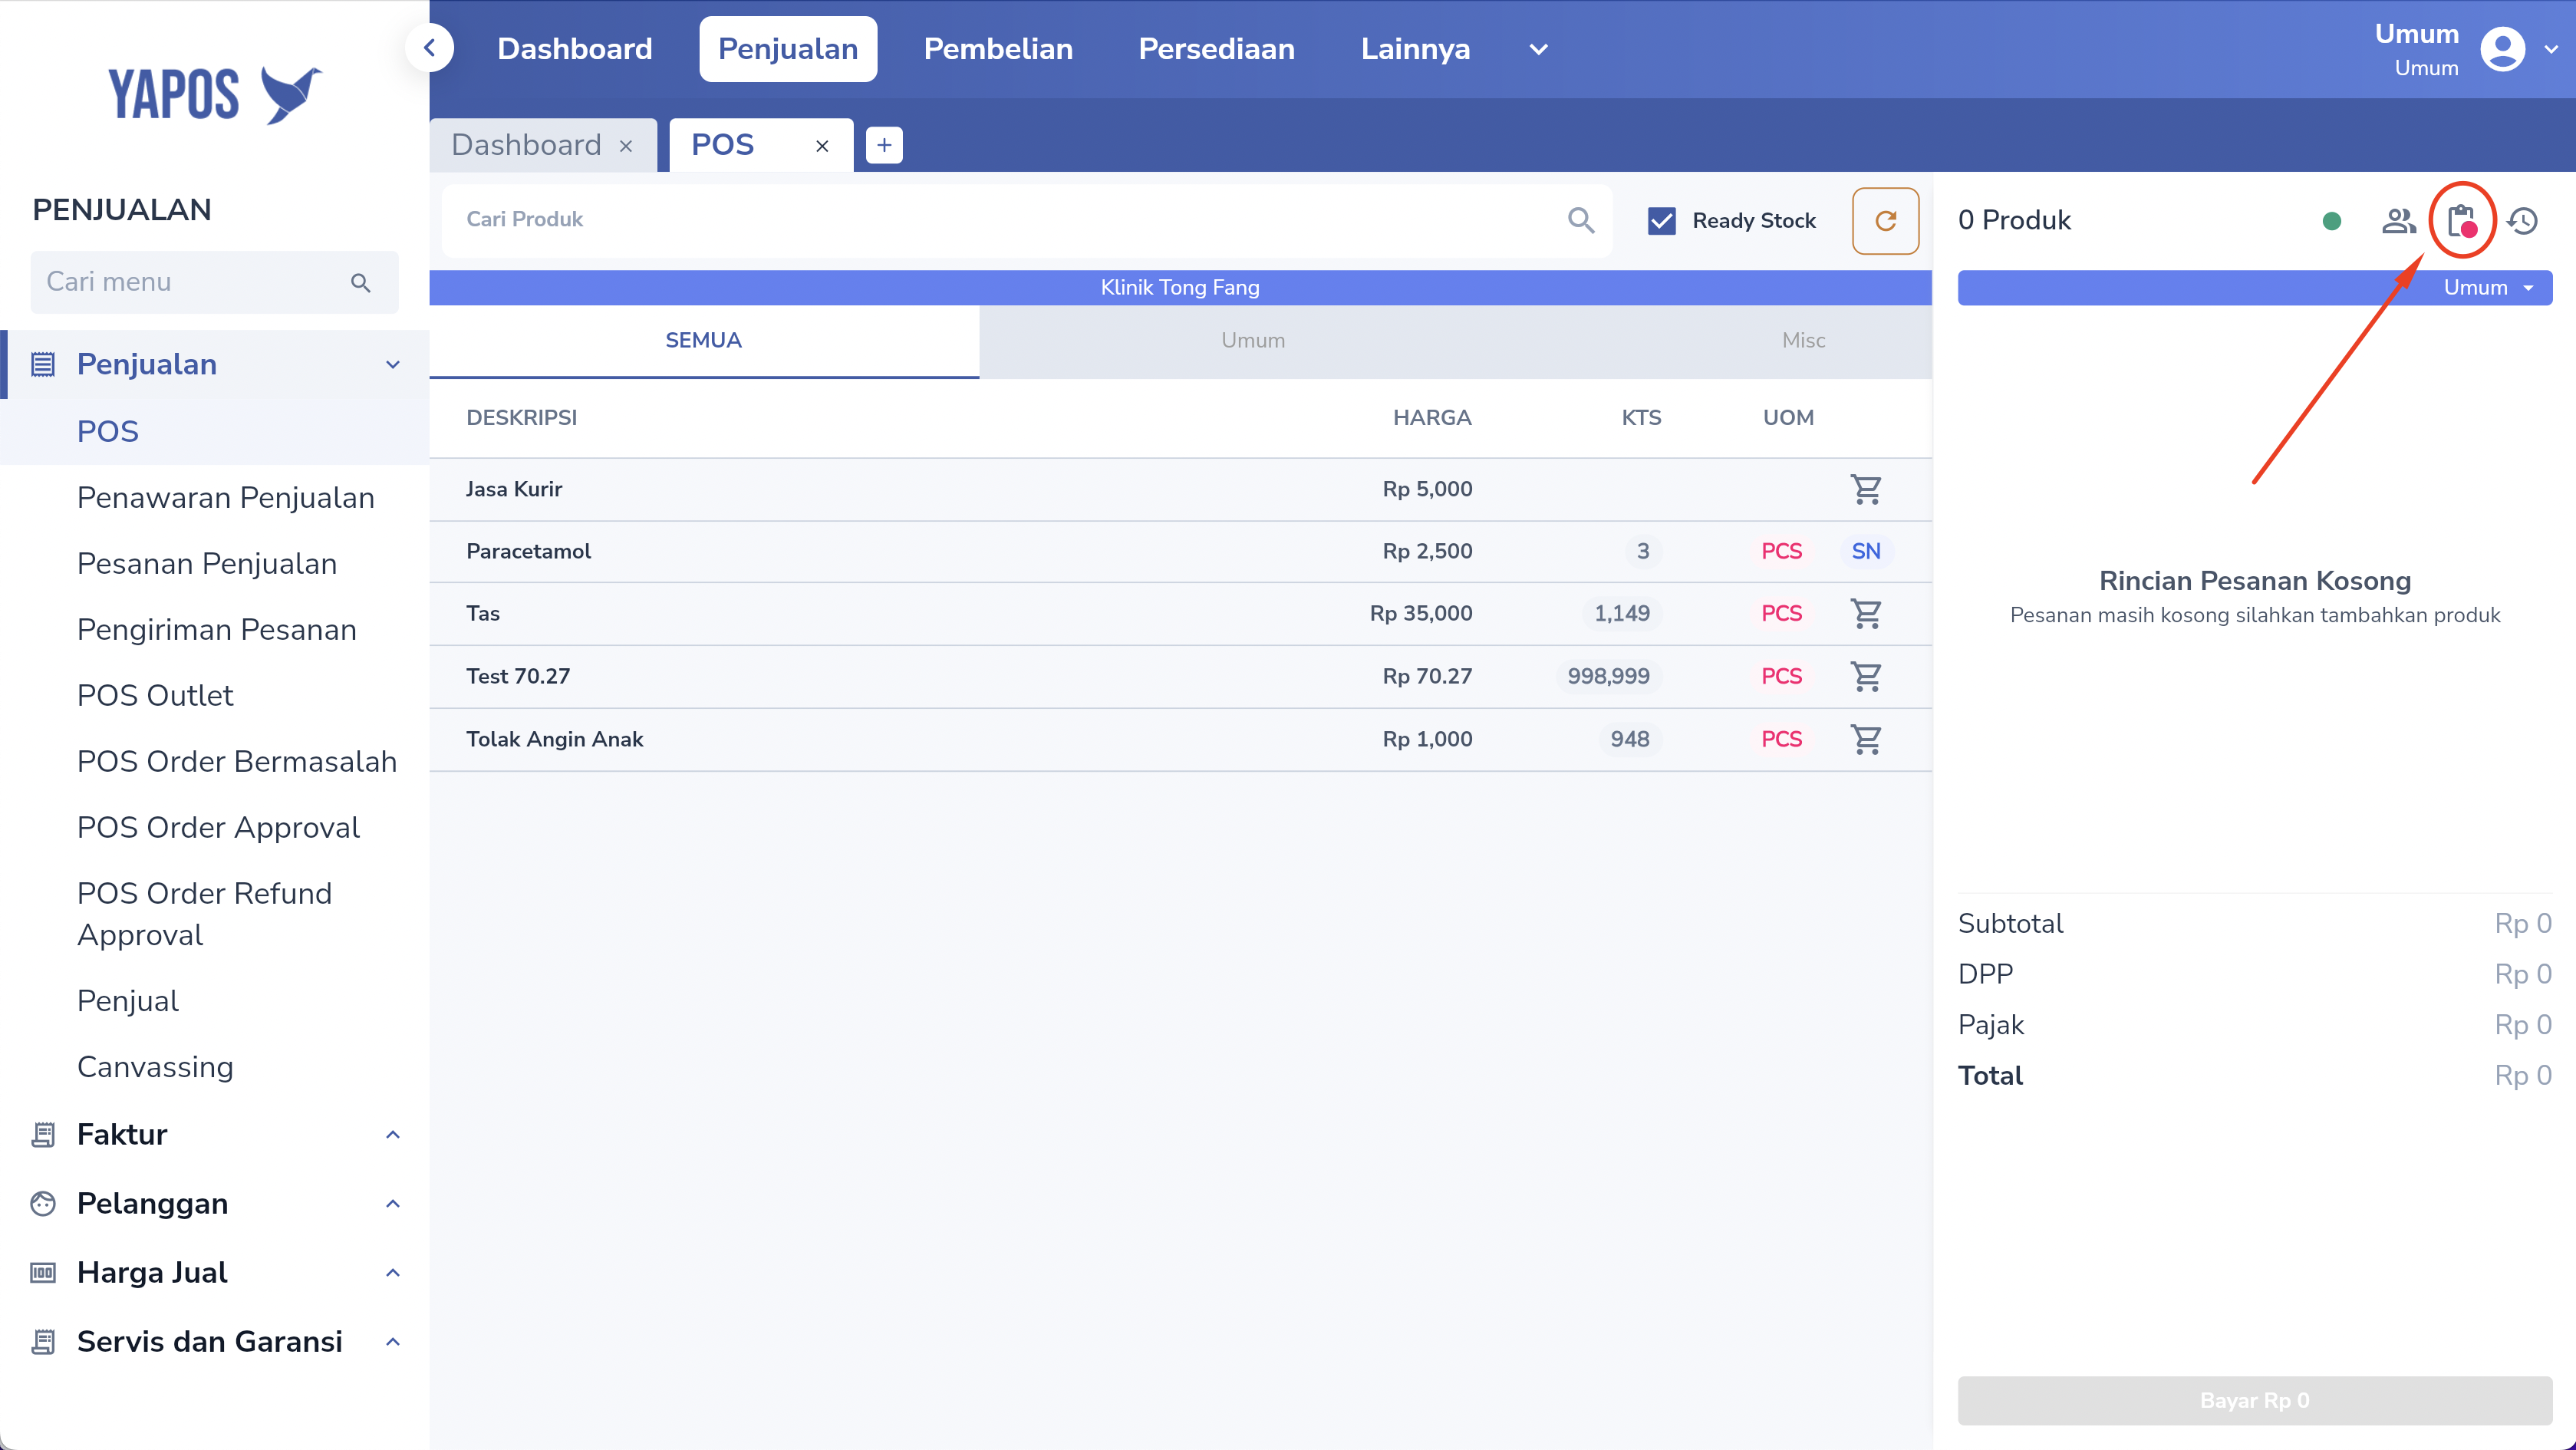This screenshot has height=1450, width=2576.
Task: Click the Penjualan sidebar list icon
Action: click(x=43, y=364)
